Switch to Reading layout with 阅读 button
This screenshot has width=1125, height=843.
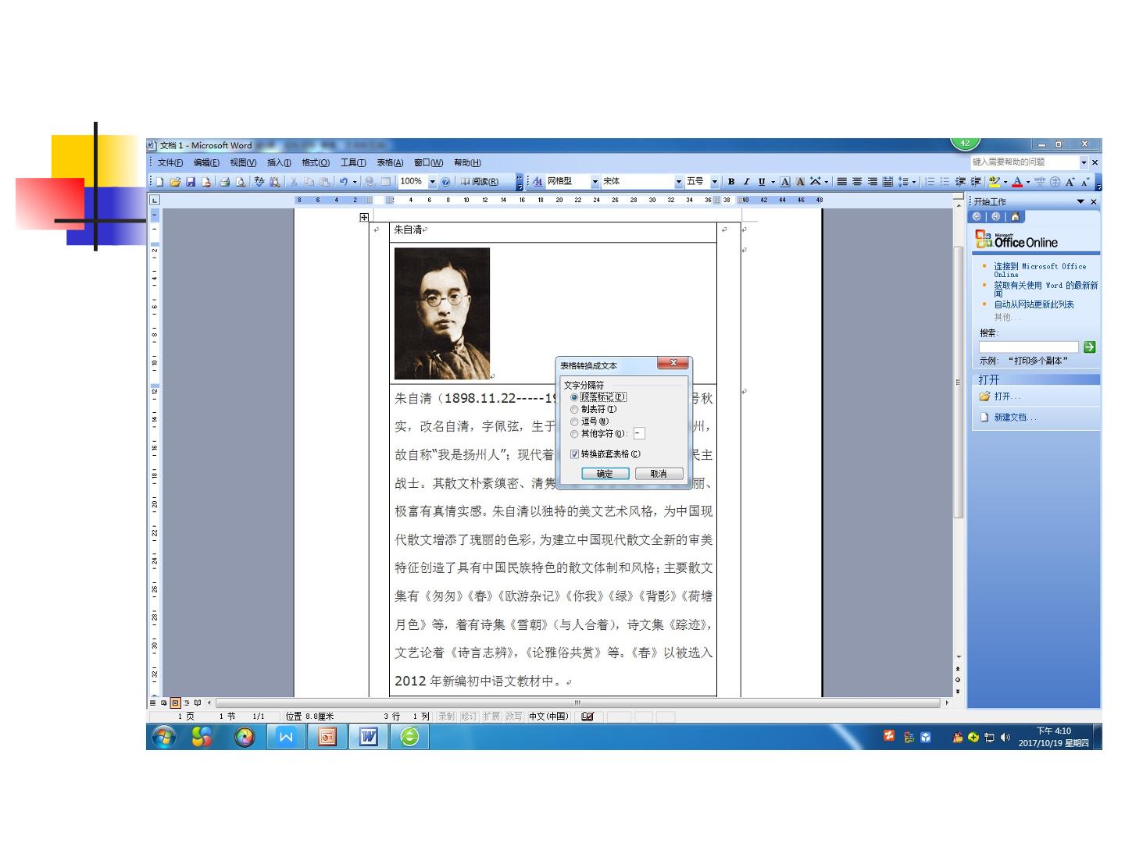click(x=480, y=182)
